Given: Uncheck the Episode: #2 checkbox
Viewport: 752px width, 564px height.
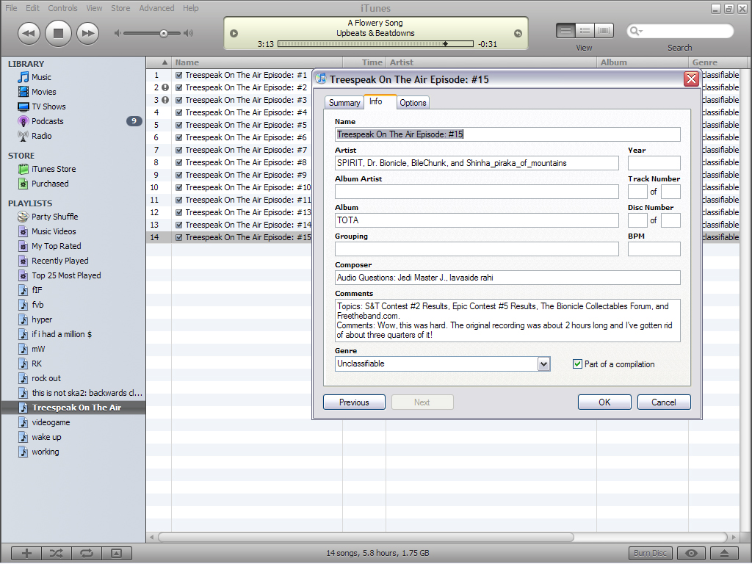Looking at the screenshot, I should (179, 88).
